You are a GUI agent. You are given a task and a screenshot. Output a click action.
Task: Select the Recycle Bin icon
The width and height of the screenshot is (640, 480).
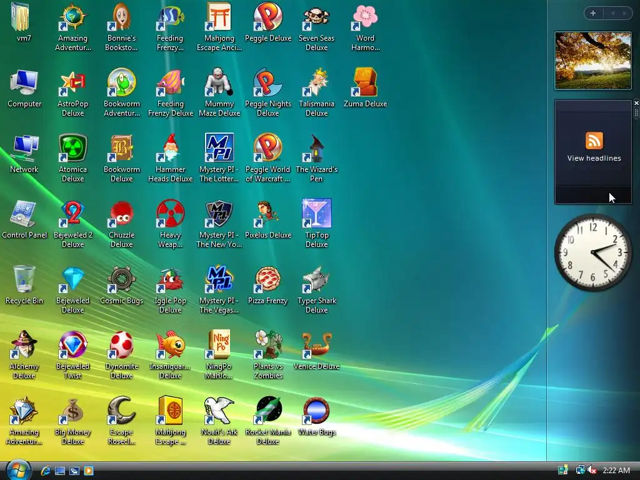click(24, 285)
